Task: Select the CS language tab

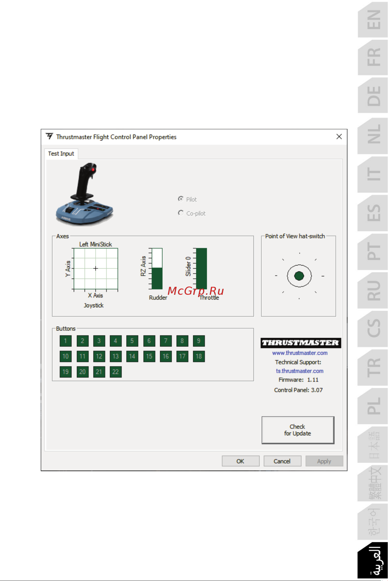Action: click(373, 328)
